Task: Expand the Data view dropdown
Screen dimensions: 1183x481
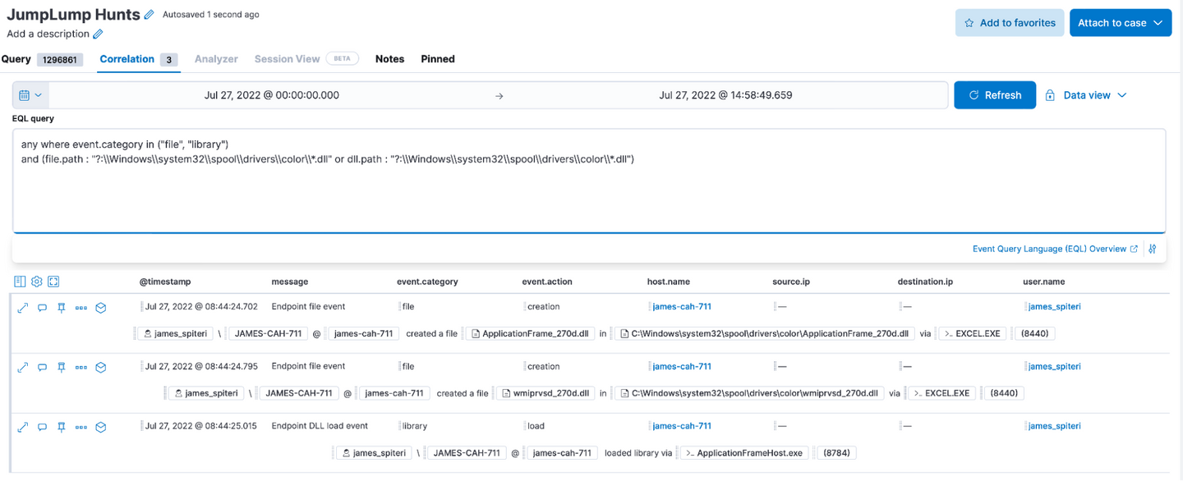Action: point(1086,95)
